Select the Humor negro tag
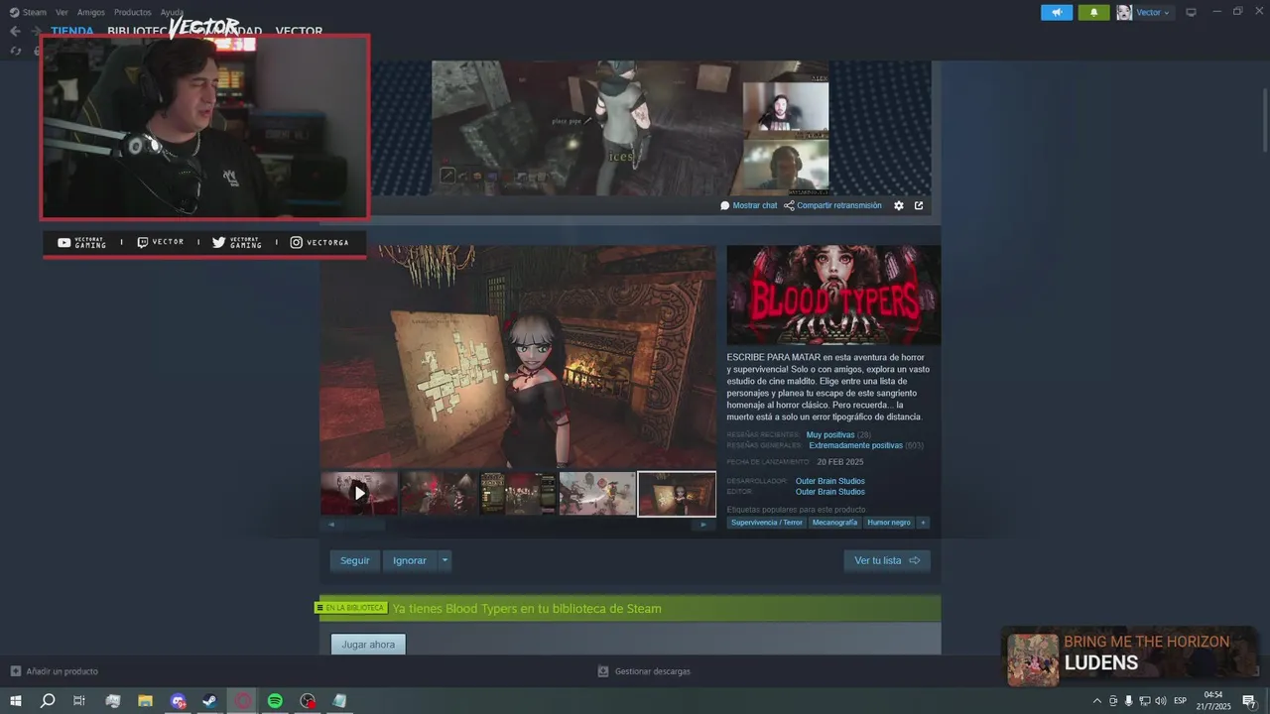The image size is (1270, 714). click(x=889, y=523)
